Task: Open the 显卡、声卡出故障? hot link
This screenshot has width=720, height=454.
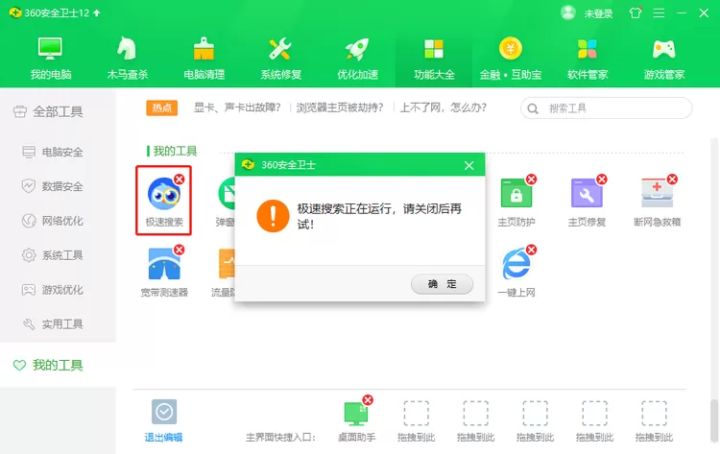Action: pyautogui.click(x=237, y=108)
